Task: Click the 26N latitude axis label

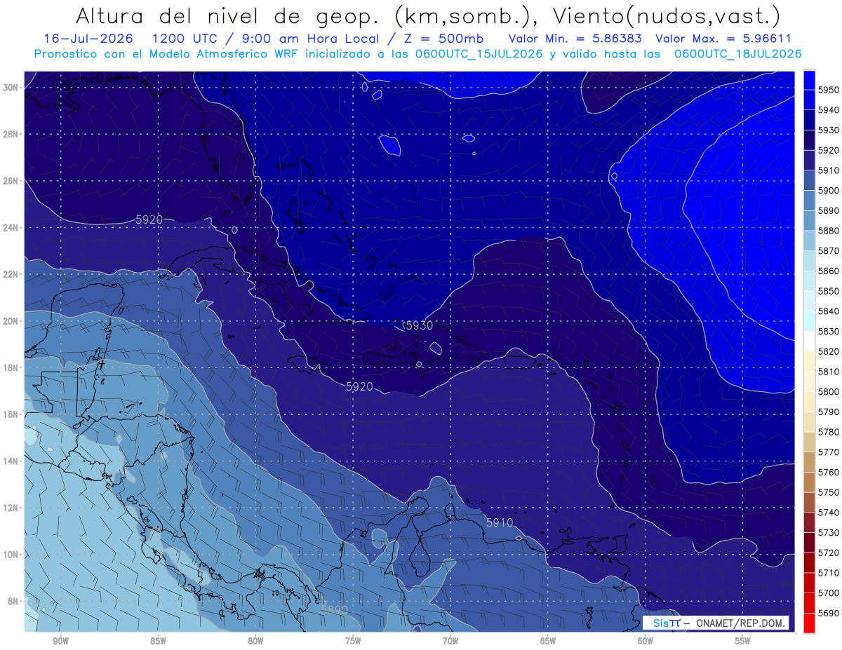Action: [11, 181]
